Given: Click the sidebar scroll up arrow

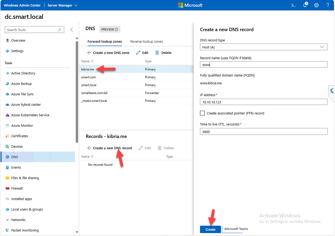Looking at the screenshot, I should pyautogui.click(x=77, y=38).
